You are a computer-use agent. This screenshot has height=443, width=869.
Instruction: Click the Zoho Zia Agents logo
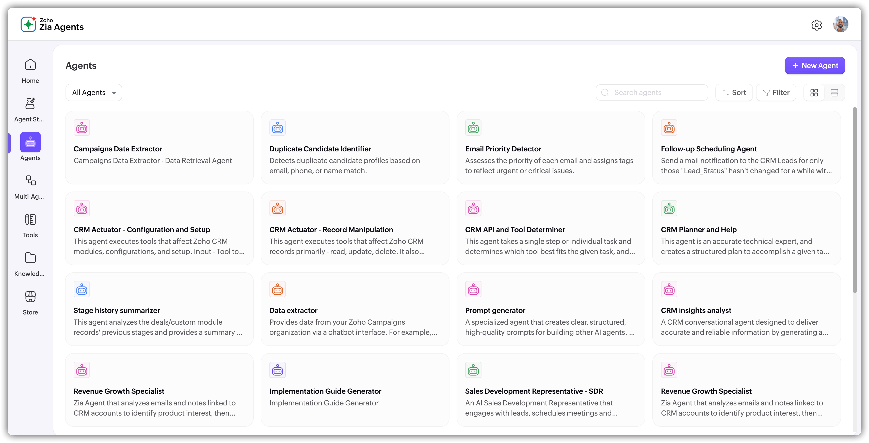(x=52, y=24)
